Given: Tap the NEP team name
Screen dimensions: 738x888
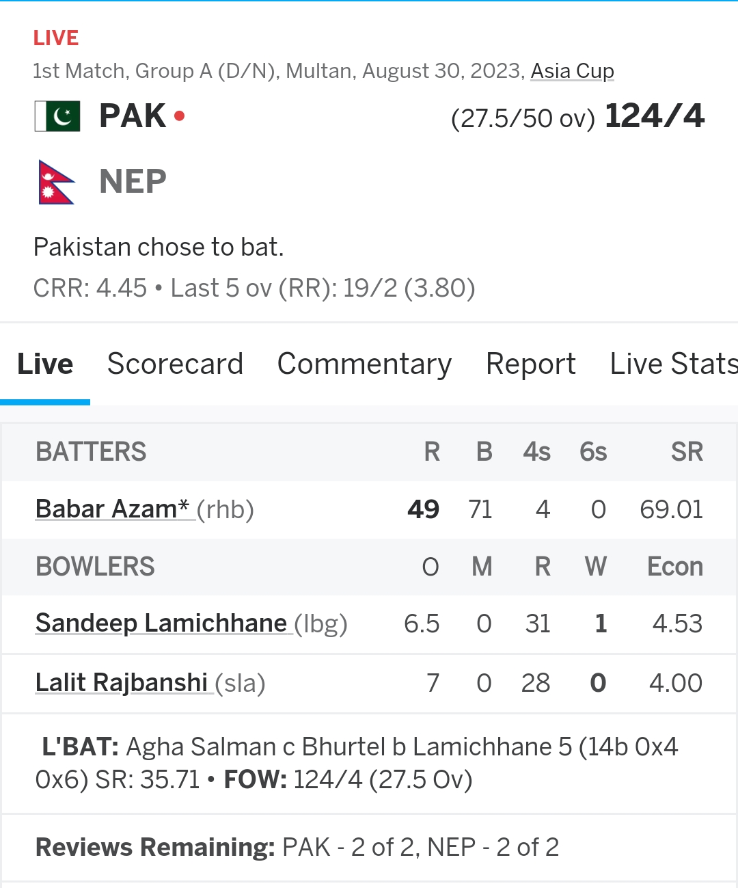Looking at the screenshot, I should (x=133, y=182).
